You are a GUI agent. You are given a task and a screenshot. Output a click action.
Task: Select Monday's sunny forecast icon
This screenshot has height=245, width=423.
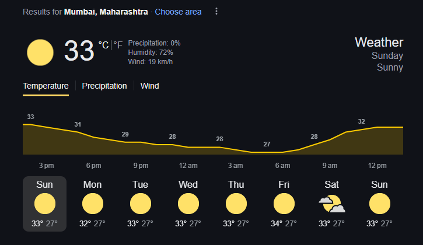(x=93, y=204)
